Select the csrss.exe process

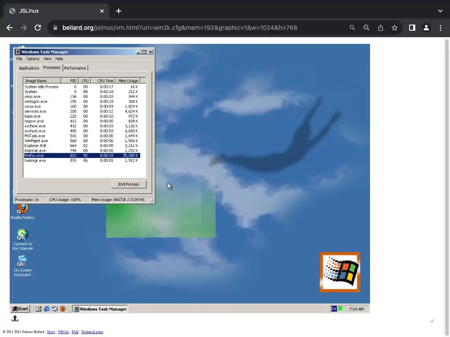coord(82,106)
